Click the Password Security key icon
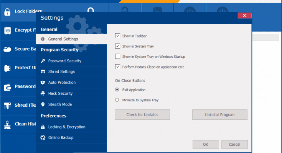This screenshot has height=153, width=282. 43,61
